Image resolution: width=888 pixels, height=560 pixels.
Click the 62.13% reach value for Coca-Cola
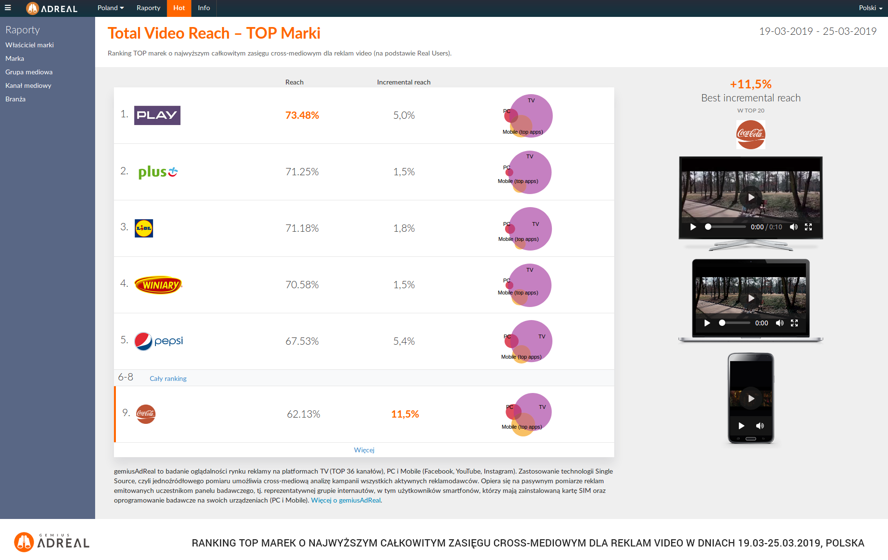tap(304, 414)
